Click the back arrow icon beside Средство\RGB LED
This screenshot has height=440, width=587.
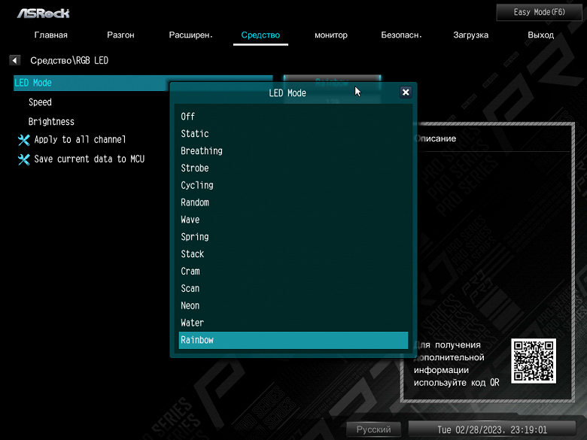click(x=14, y=60)
